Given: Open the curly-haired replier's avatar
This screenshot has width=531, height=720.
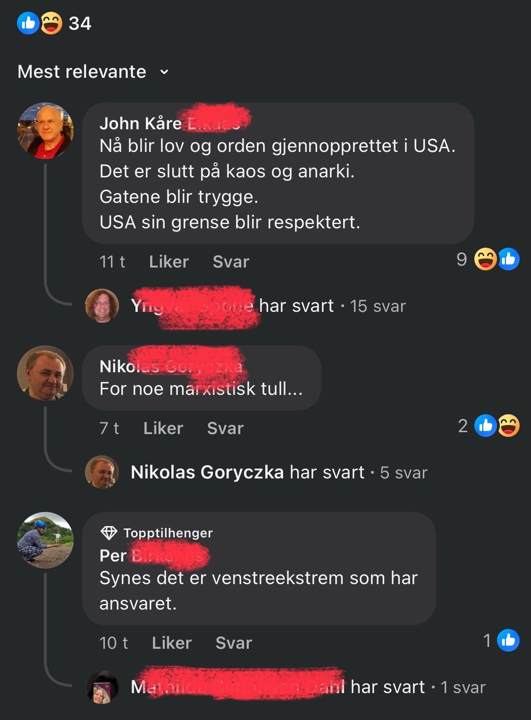Looking at the screenshot, I should [102, 306].
